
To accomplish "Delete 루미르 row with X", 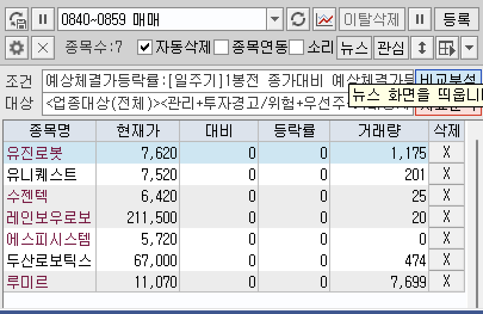I will (447, 281).
